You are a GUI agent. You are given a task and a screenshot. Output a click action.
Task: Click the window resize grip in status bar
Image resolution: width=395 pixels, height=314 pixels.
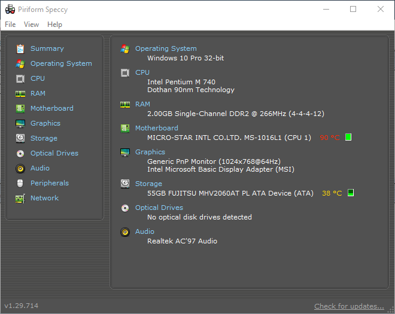tap(391, 310)
